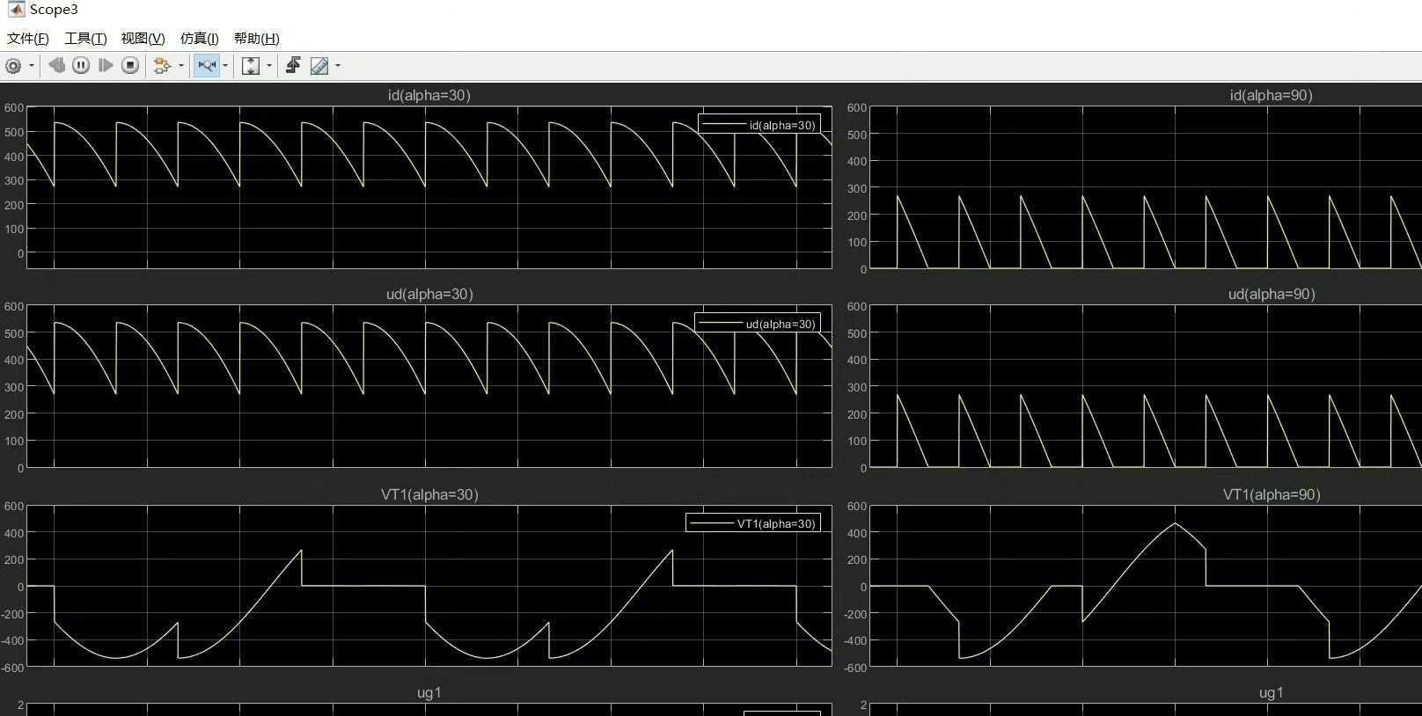Image resolution: width=1422 pixels, height=716 pixels.
Task: Toggle the Cursor Measurements ruler icon
Action: point(319,66)
